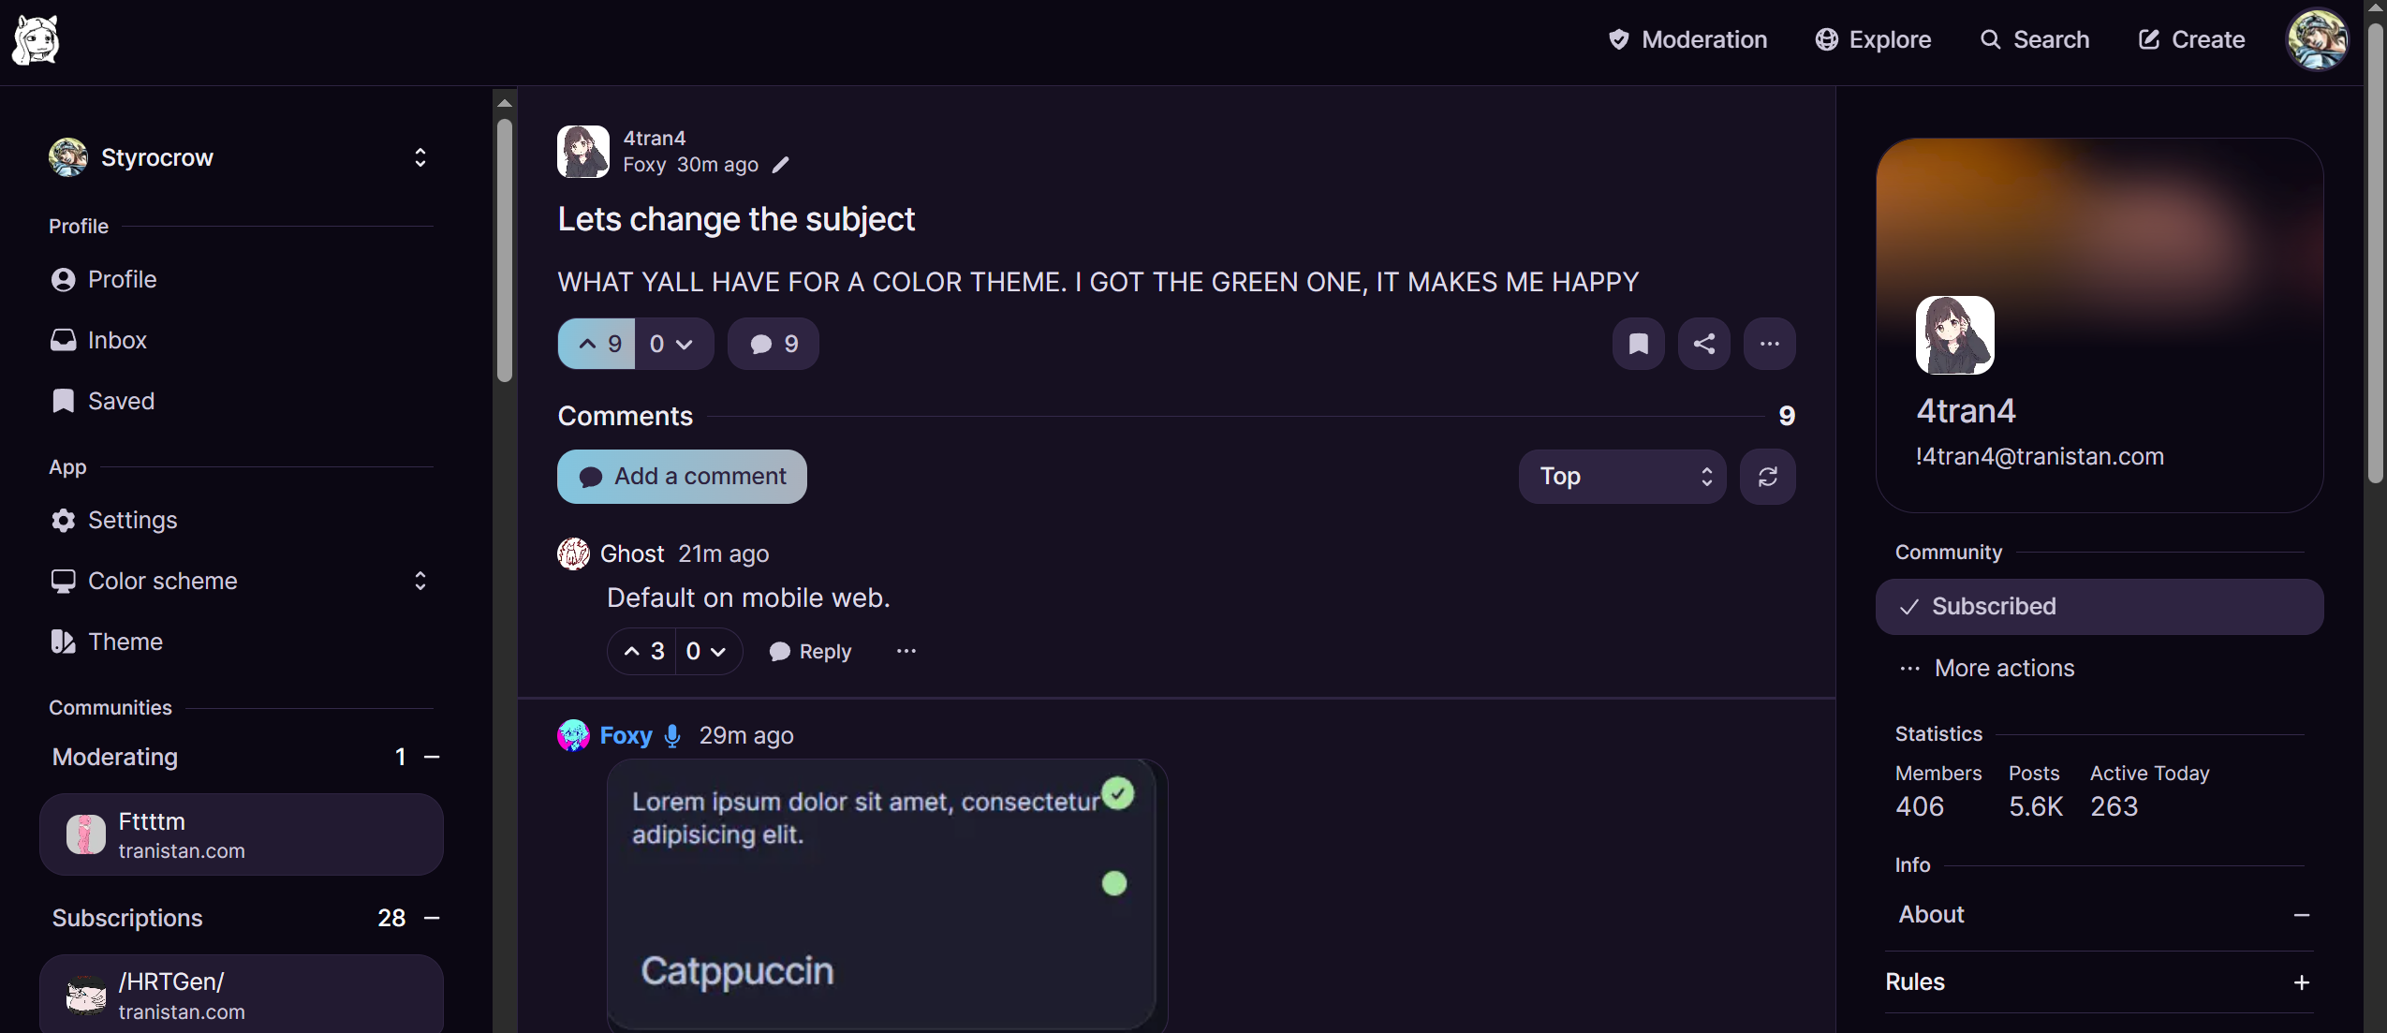2387x1033 pixels.
Task: Go to Inbox in sidebar
Action: [x=117, y=340]
